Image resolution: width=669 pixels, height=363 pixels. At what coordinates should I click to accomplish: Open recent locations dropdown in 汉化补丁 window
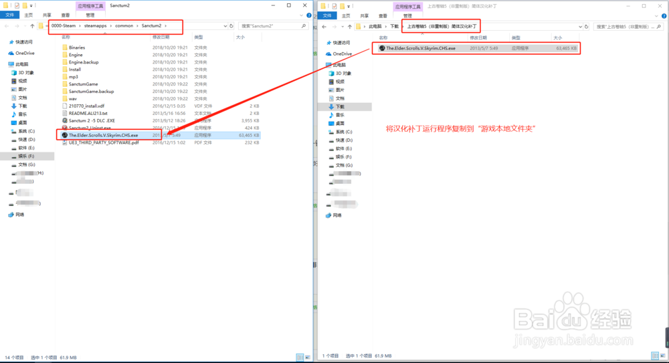pos(343,27)
